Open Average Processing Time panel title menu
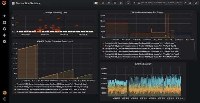This screenshot has width=200, height=103. (x=56, y=13)
